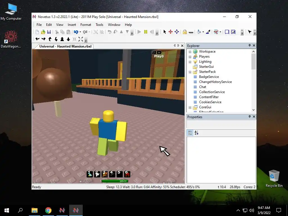Expand the Lighting tree node
The height and width of the screenshot is (216, 288).
190,62
